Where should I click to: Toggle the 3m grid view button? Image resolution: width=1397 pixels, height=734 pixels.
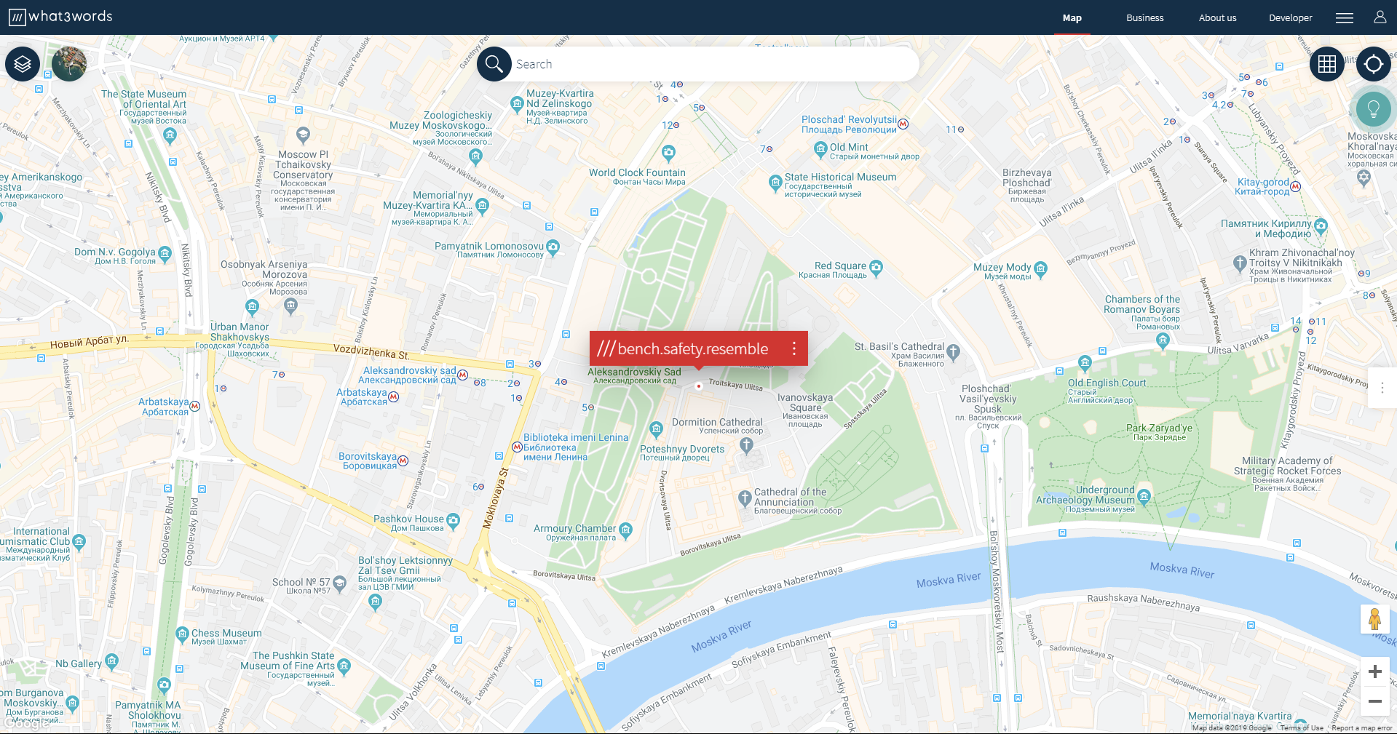pos(1327,64)
